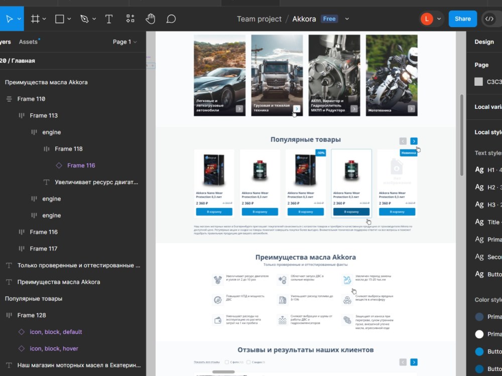Select the H1 text style
Image resolution: width=502 pixels, height=376 pixels.
pyautogui.click(x=488, y=170)
